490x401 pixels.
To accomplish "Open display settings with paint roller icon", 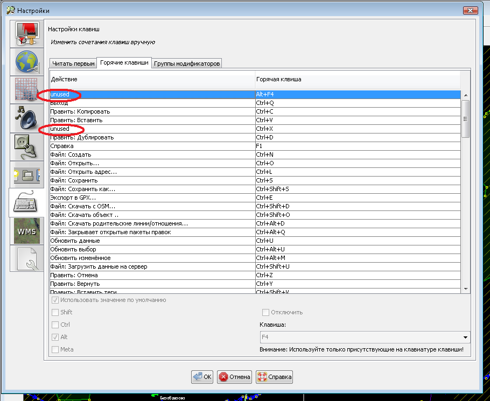I will coord(27,34).
